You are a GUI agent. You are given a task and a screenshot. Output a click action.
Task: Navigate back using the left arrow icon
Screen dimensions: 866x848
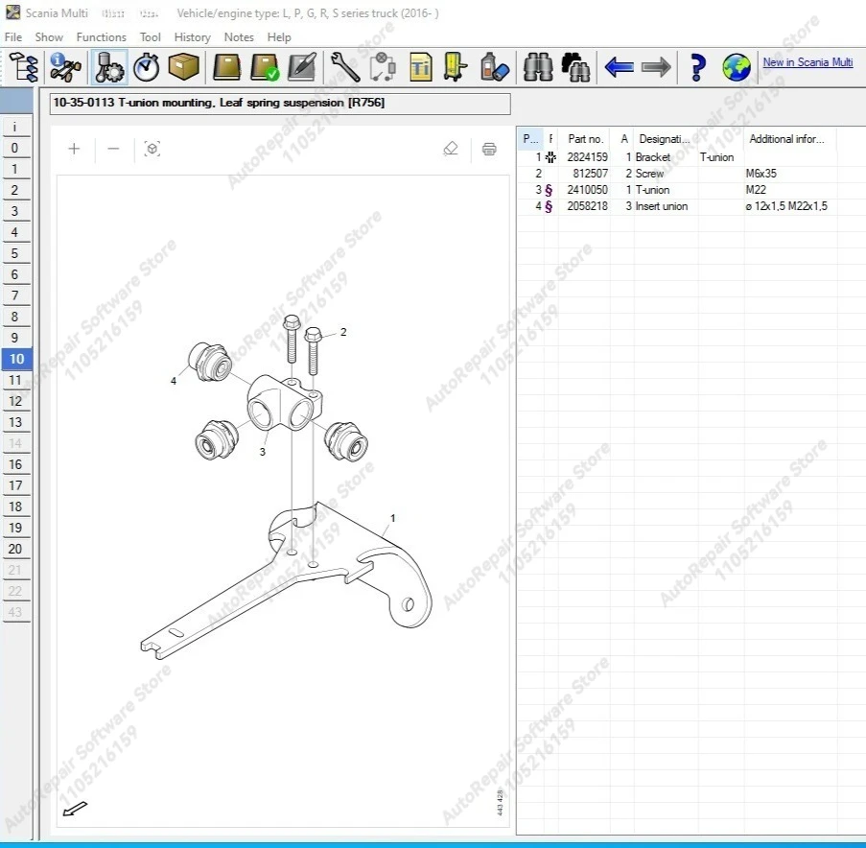(619, 67)
